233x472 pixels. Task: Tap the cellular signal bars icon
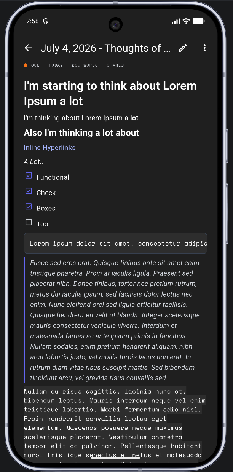point(176,21)
